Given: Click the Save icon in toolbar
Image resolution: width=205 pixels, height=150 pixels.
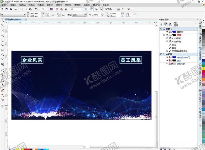Looking at the screenshot, I should [11, 9].
